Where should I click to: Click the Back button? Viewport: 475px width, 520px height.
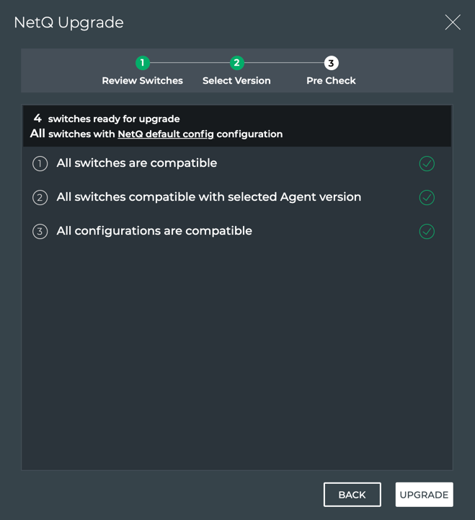tap(352, 495)
